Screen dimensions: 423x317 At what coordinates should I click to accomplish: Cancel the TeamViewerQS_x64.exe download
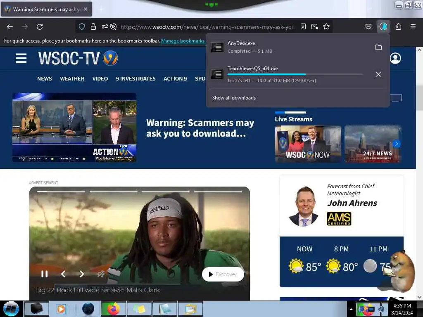tap(378, 74)
